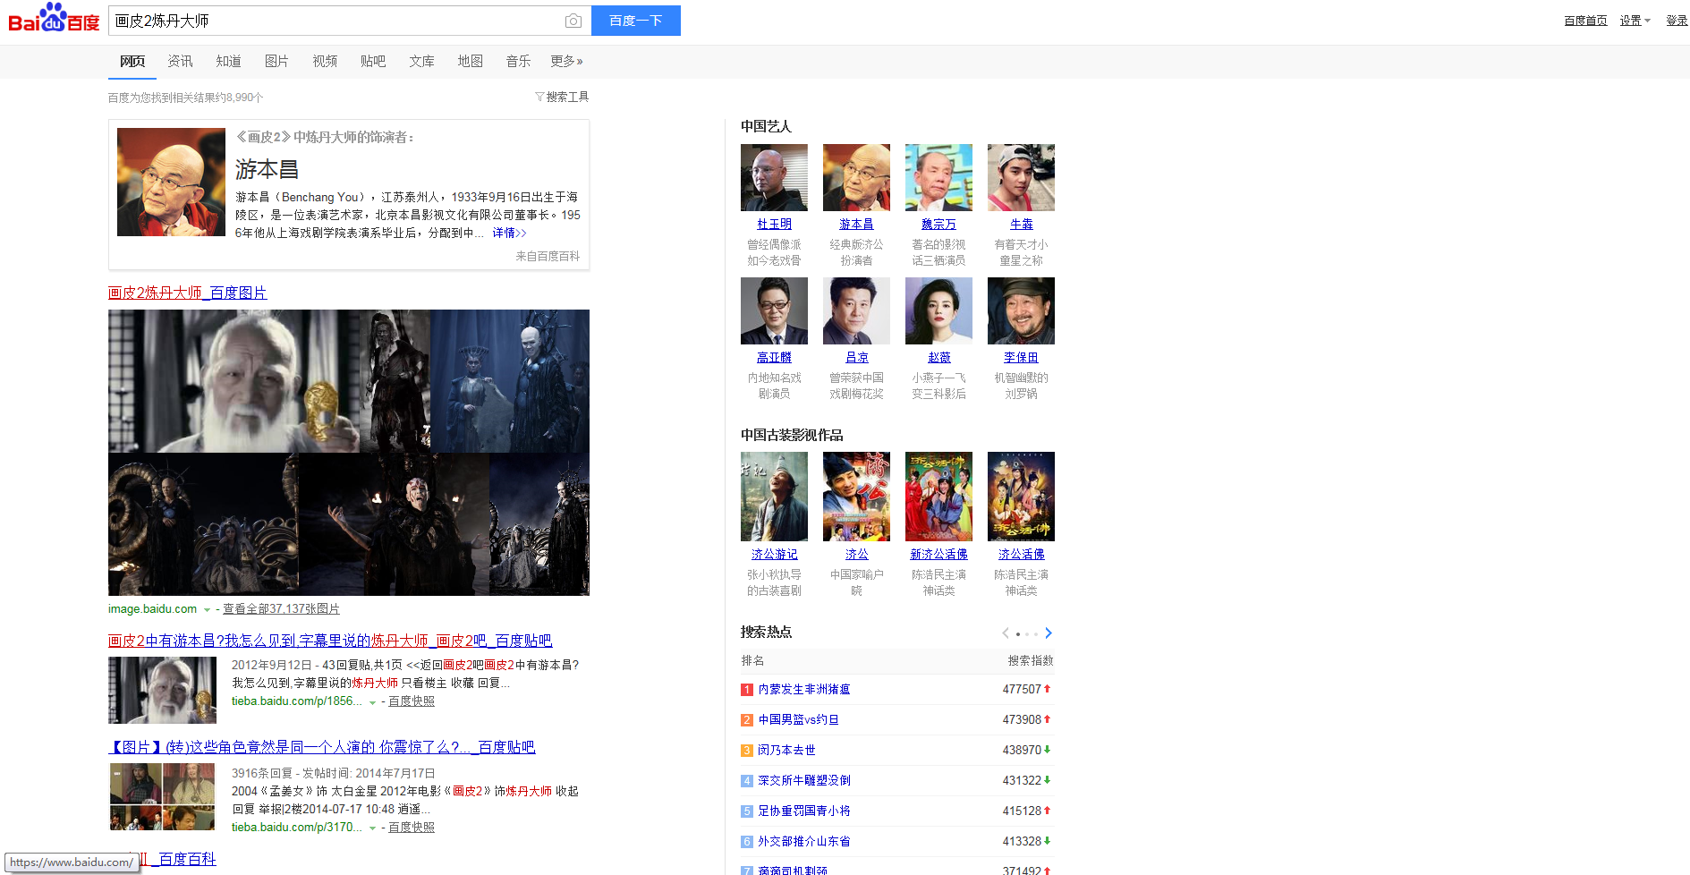Click 查看全部37,137张图片 link
The image size is (1690, 875).
[x=281, y=609]
